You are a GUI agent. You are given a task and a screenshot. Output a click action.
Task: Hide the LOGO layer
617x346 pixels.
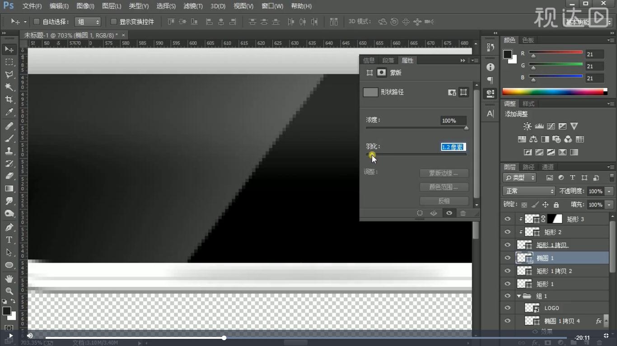click(x=508, y=308)
